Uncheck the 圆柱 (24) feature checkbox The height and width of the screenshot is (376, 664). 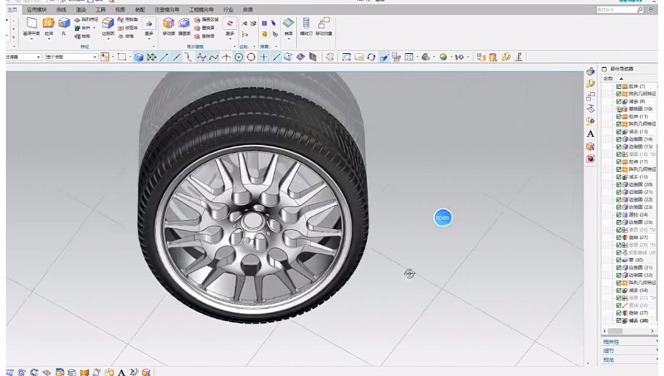618,214
